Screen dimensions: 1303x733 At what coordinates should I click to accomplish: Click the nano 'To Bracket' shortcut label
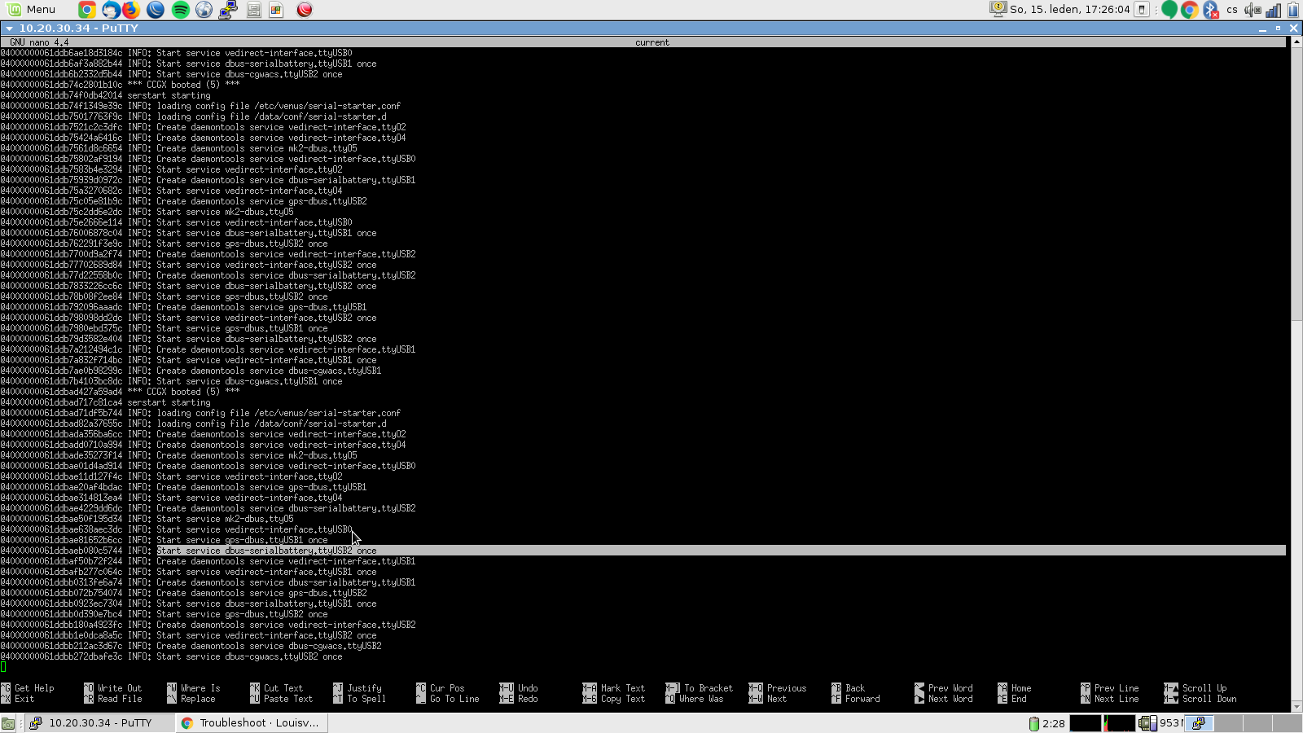[709, 688]
